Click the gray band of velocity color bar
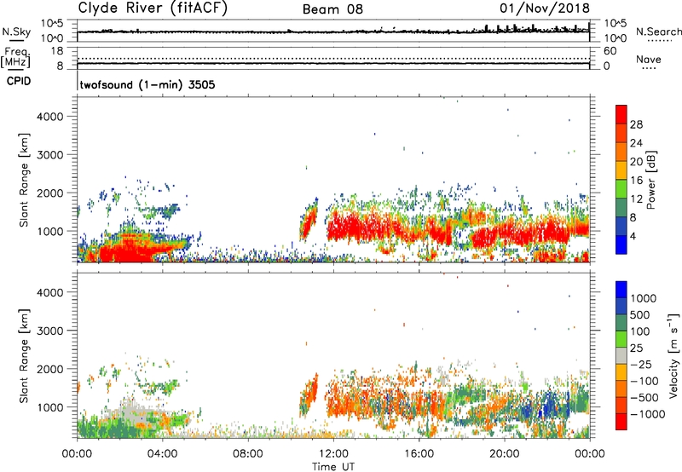 tap(621, 356)
